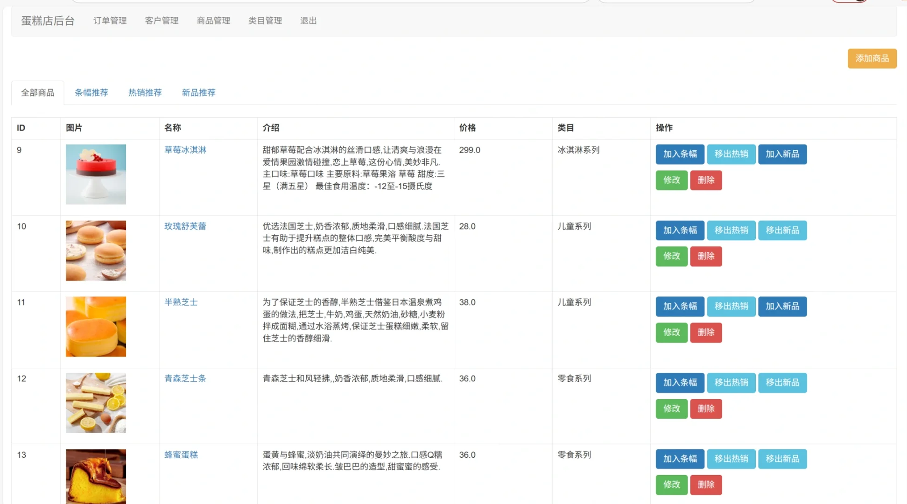Click 修改 to edit 蜂蜜蛋糕
The image size is (907, 504).
coord(671,485)
